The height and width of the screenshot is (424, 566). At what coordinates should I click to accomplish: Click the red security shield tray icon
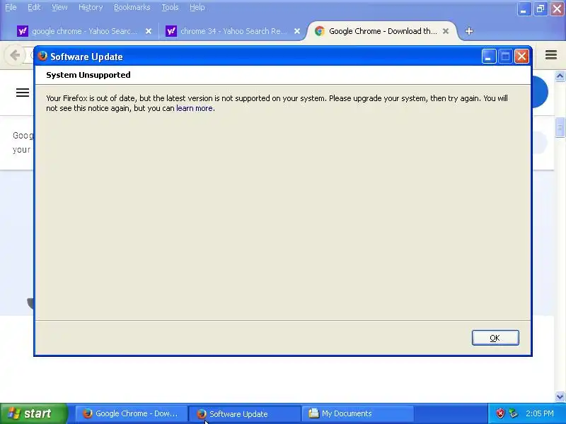[x=500, y=413]
